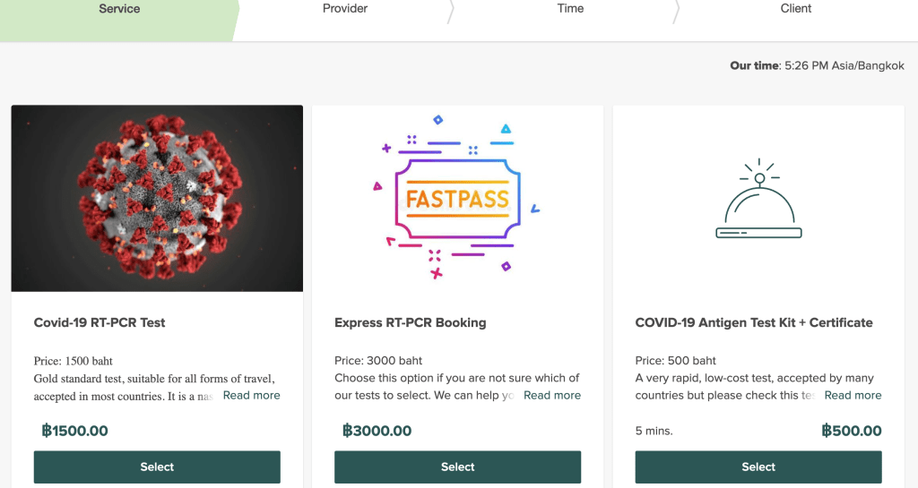The height and width of the screenshot is (488, 918).
Task: Click the ฿3000.00 price label
Action: [x=377, y=431]
